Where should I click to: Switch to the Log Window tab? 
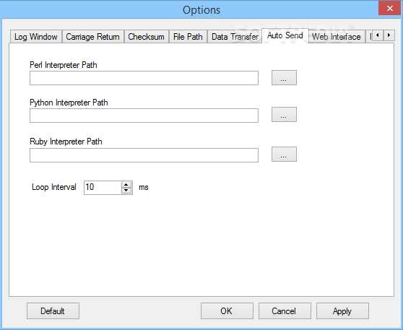(36, 37)
